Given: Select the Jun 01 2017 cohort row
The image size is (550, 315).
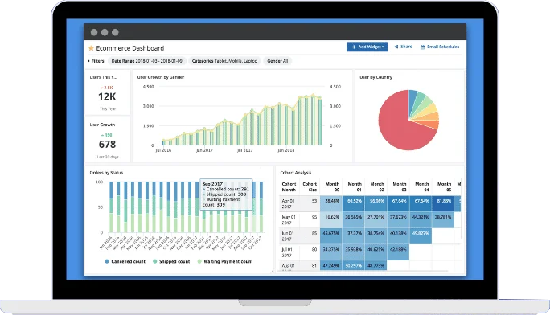Looking at the screenshot, I should click(370, 235).
